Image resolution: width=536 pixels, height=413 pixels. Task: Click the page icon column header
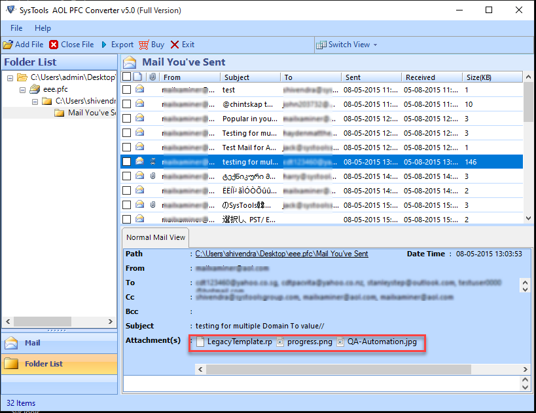(x=137, y=77)
